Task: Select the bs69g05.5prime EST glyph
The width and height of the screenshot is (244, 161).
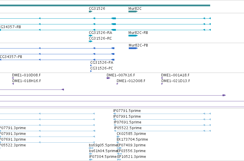Action: click(x=91, y=148)
